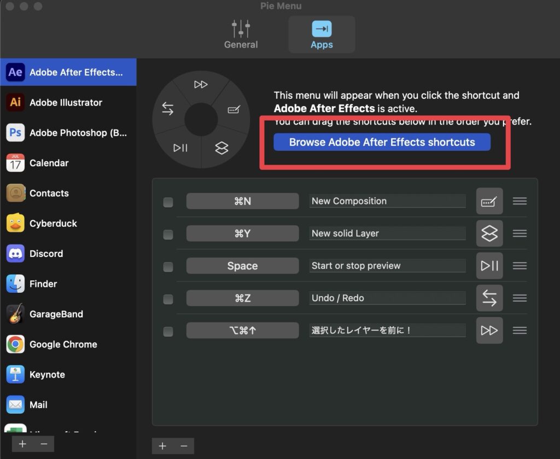Tick the checkbox for the Space shortcut
This screenshot has width=560, height=459.
click(168, 267)
